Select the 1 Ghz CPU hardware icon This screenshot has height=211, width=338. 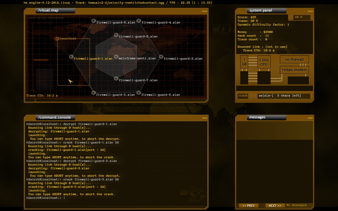tap(264, 62)
